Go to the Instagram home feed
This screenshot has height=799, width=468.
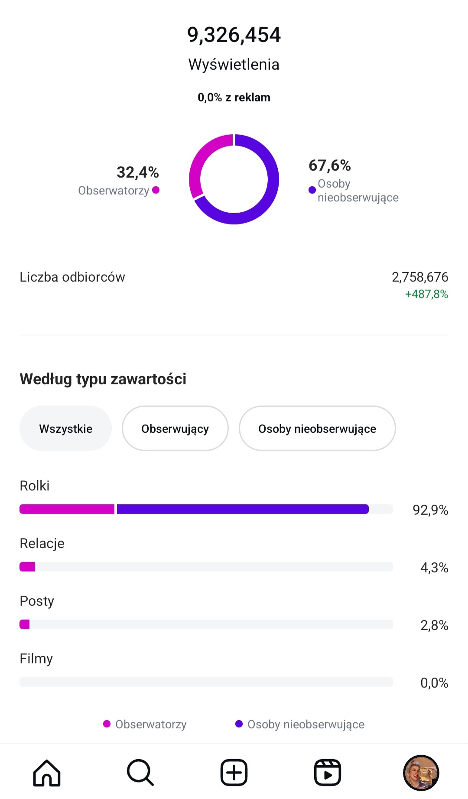(x=47, y=773)
